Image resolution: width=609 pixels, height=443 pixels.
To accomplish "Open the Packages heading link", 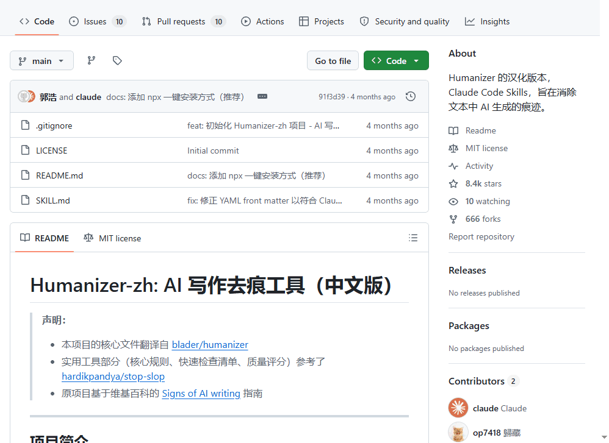I will [x=469, y=326].
